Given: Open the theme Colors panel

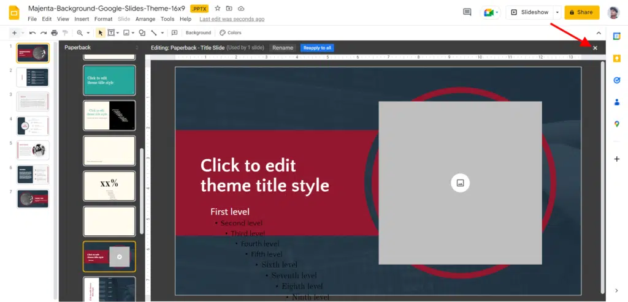Looking at the screenshot, I should (x=231, y=32).
